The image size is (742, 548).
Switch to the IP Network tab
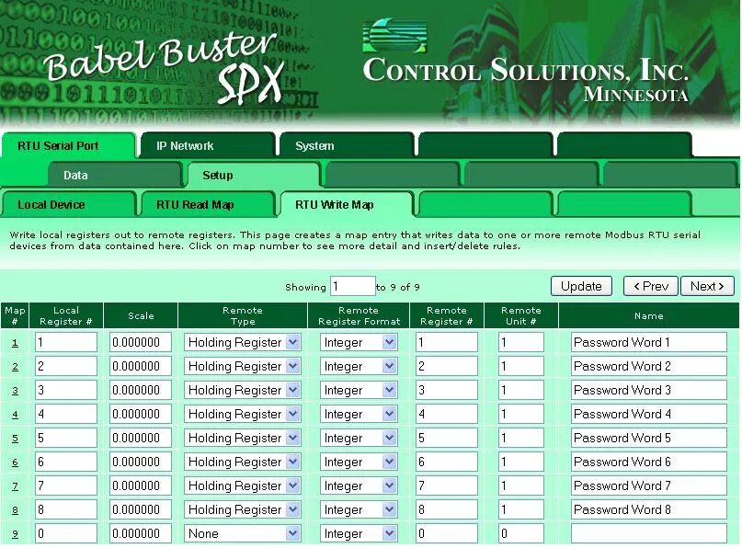click(208, 146)
